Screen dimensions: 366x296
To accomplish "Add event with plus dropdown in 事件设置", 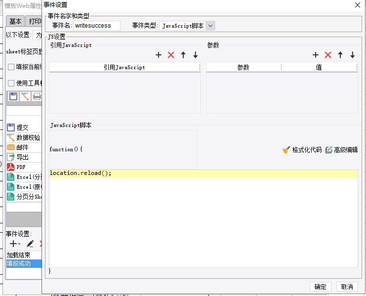I will pyautogui.click(x=15, y=244).
